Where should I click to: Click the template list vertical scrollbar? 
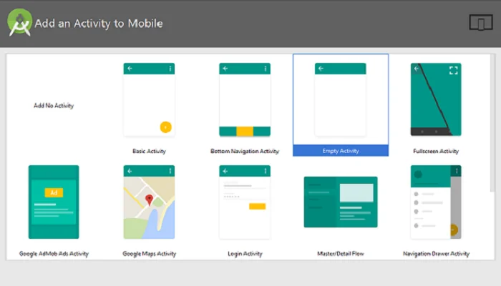coord(492,123)
